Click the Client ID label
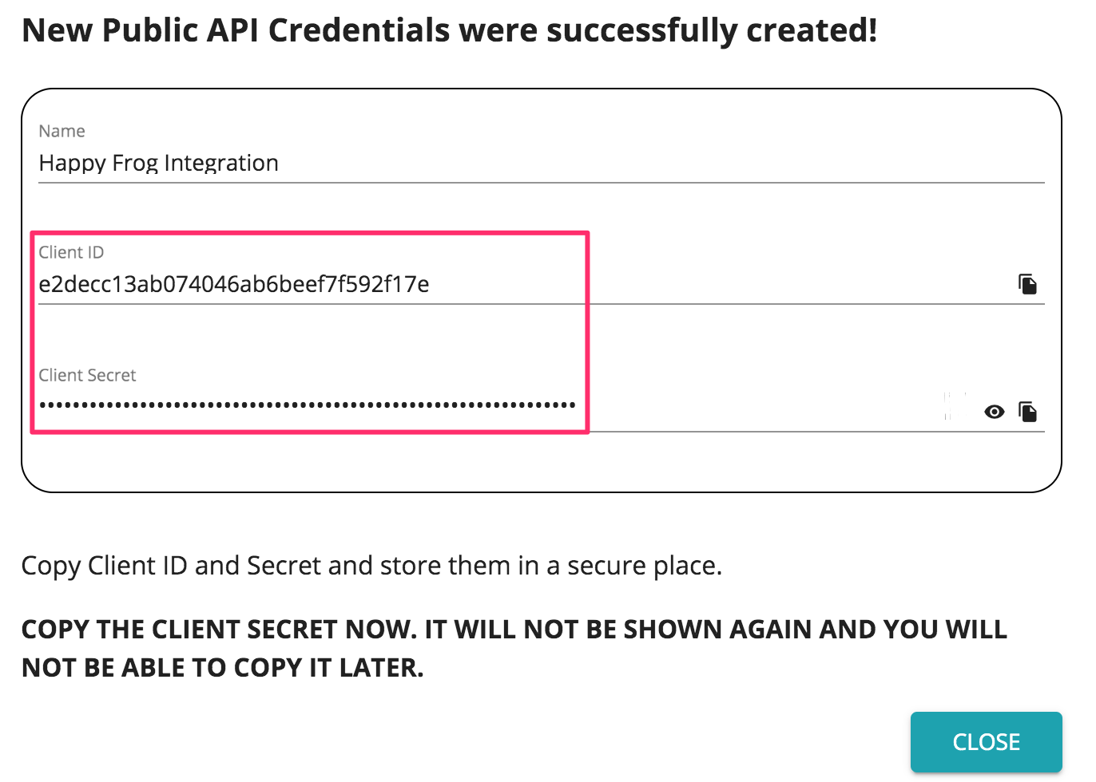The height and width of the screenshot is (782, 1096). click(x=71, y=253)
